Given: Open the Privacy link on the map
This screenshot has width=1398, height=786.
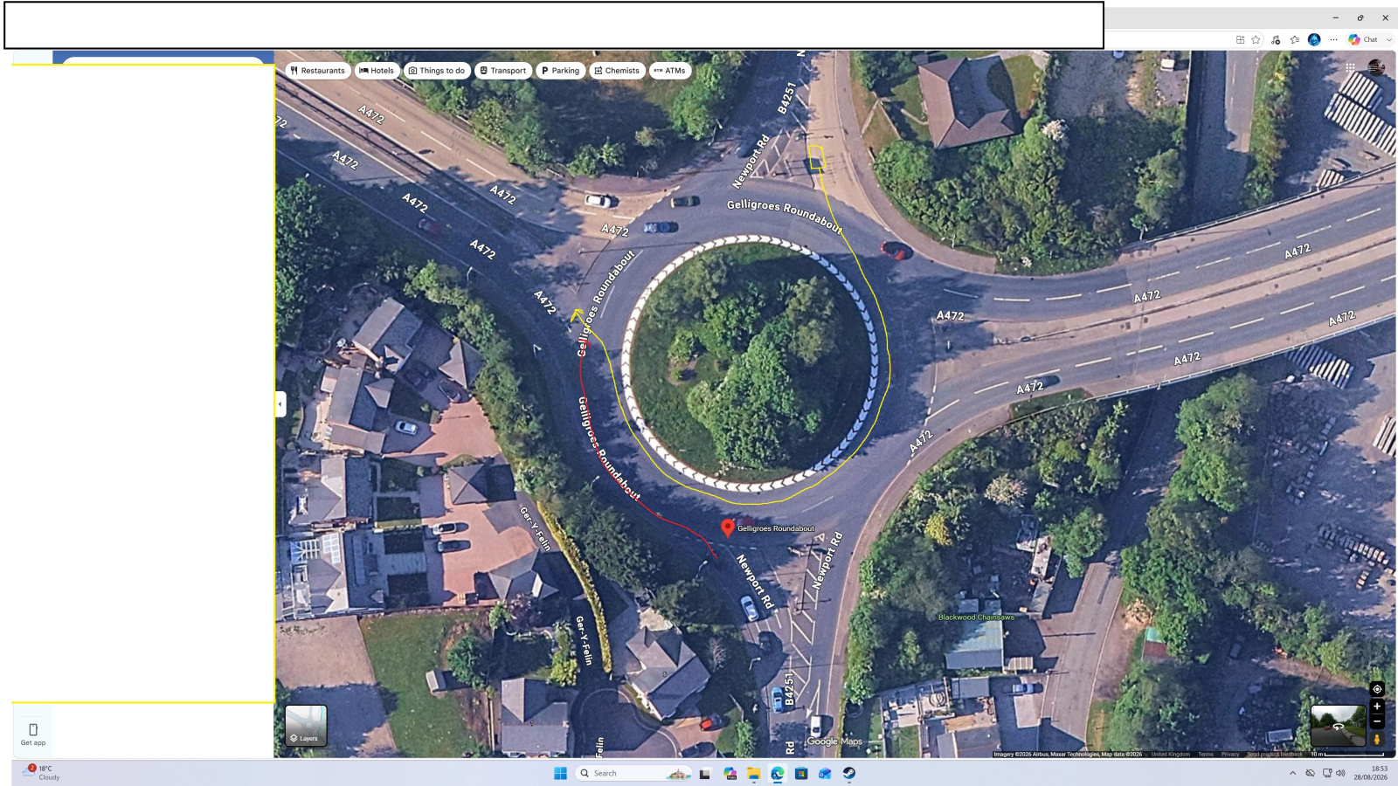Looking at the screenshot, I should point(1230,754).
